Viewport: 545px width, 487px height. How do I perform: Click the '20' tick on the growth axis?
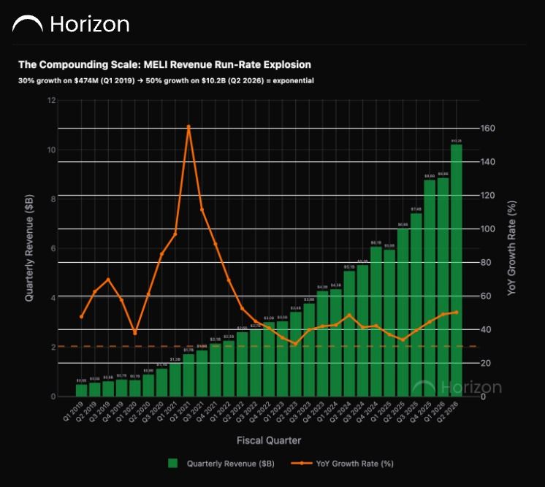tap(486, 363)
